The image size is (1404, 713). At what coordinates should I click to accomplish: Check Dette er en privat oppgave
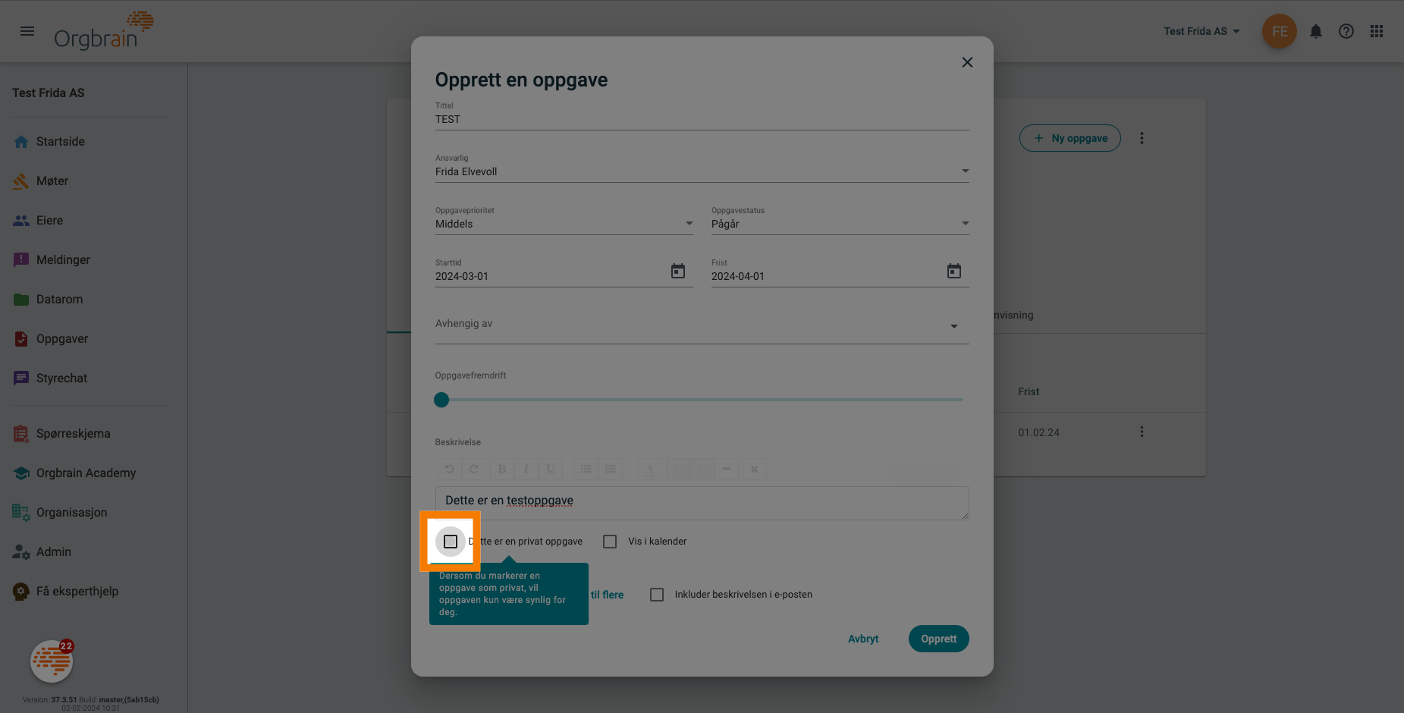point(451,542)
